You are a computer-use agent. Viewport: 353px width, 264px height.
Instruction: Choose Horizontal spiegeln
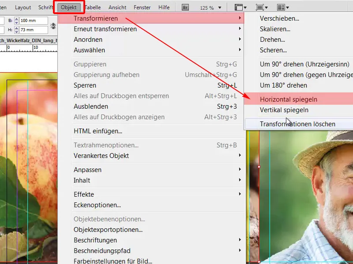(x=299, y=99)
